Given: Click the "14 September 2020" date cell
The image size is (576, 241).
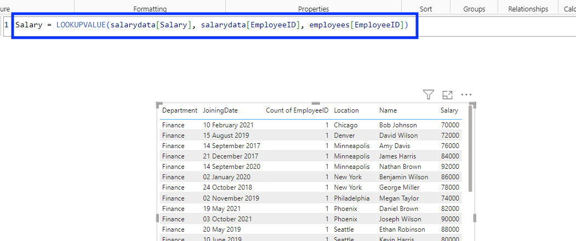Looking at the screenshot, I should pyautogui.click(x=232, y=167).
